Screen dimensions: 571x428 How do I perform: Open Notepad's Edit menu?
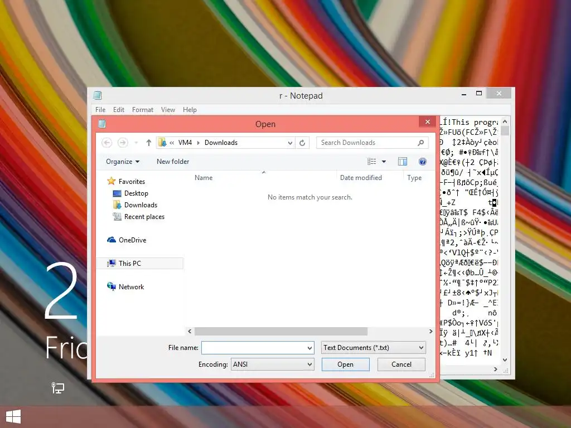(x=119, y=110)
